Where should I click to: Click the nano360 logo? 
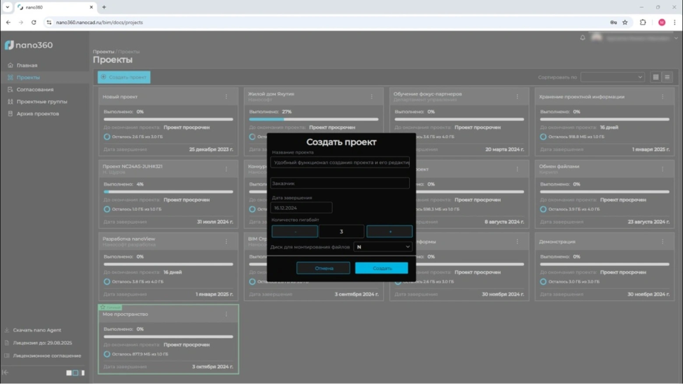tap(29, 45)
